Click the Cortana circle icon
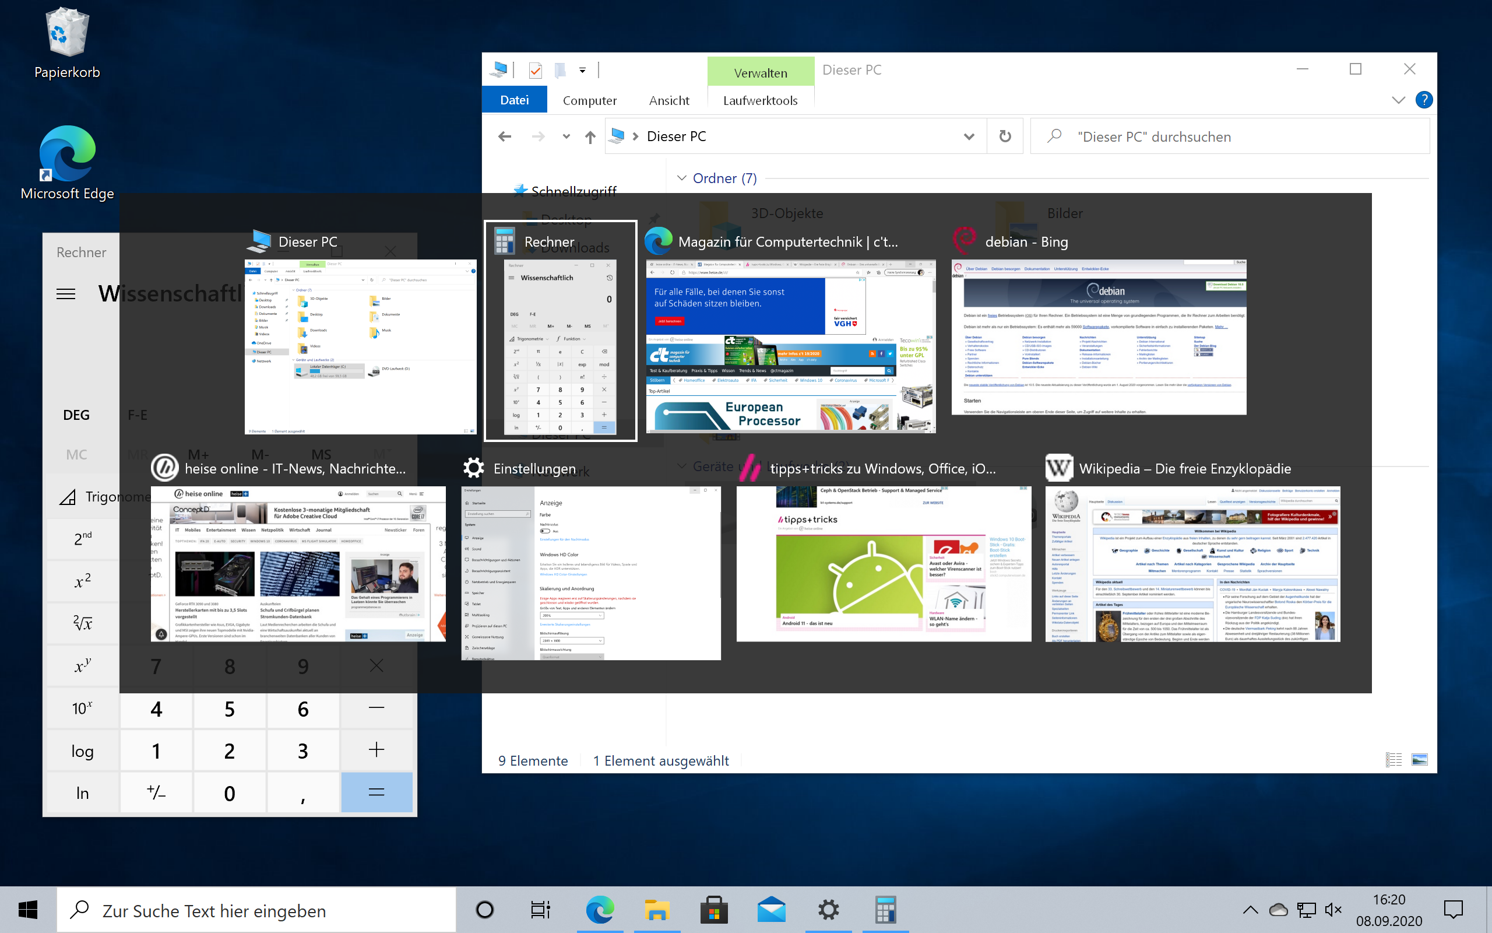This screenshot has width=1492, height=933. 484,910
